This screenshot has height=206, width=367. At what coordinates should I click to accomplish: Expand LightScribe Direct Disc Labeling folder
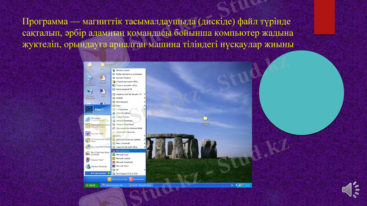[x=128, y=140]
